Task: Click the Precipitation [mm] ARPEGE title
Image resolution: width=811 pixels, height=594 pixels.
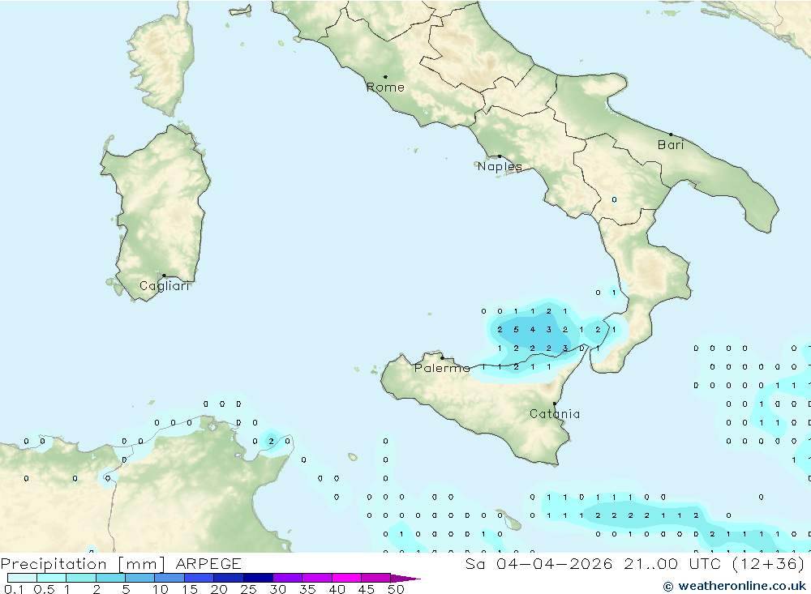Action: pos(121,563)
